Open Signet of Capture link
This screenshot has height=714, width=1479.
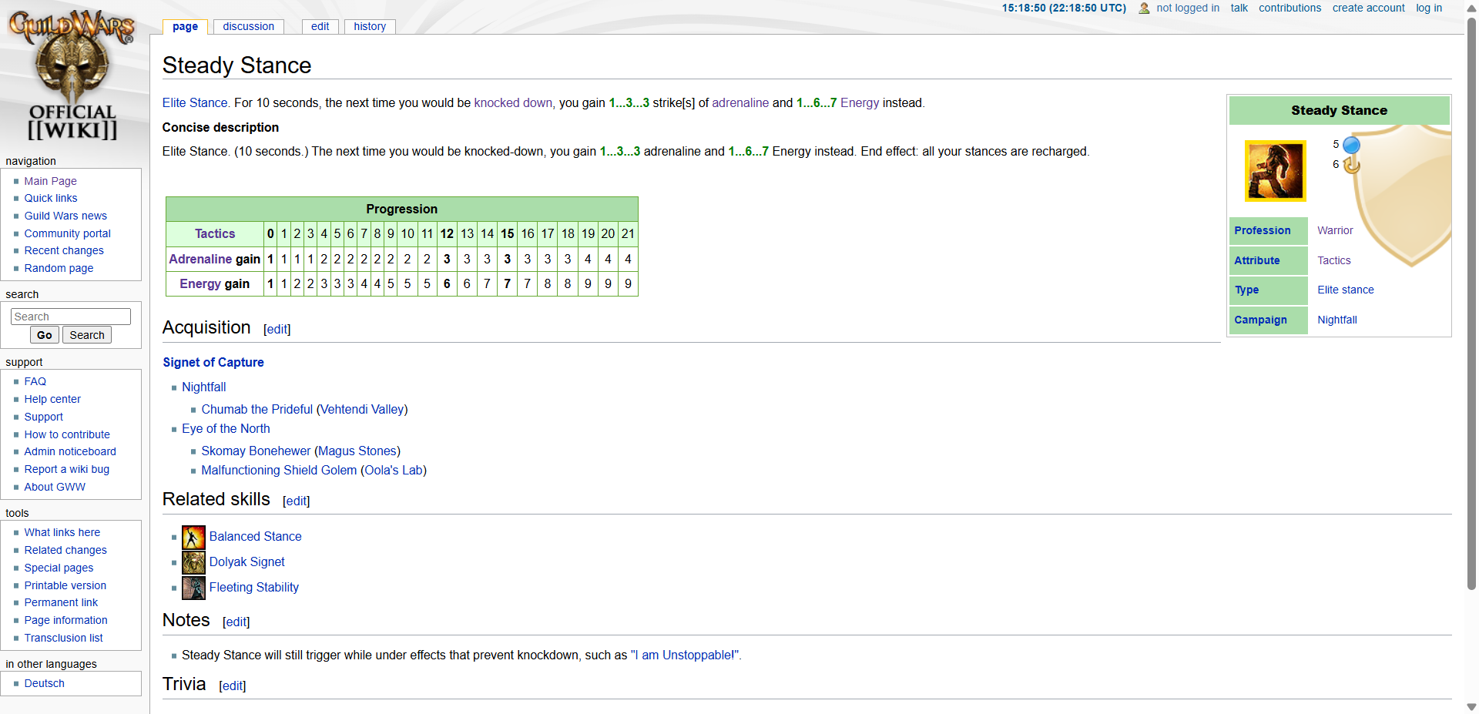[213, 362]
